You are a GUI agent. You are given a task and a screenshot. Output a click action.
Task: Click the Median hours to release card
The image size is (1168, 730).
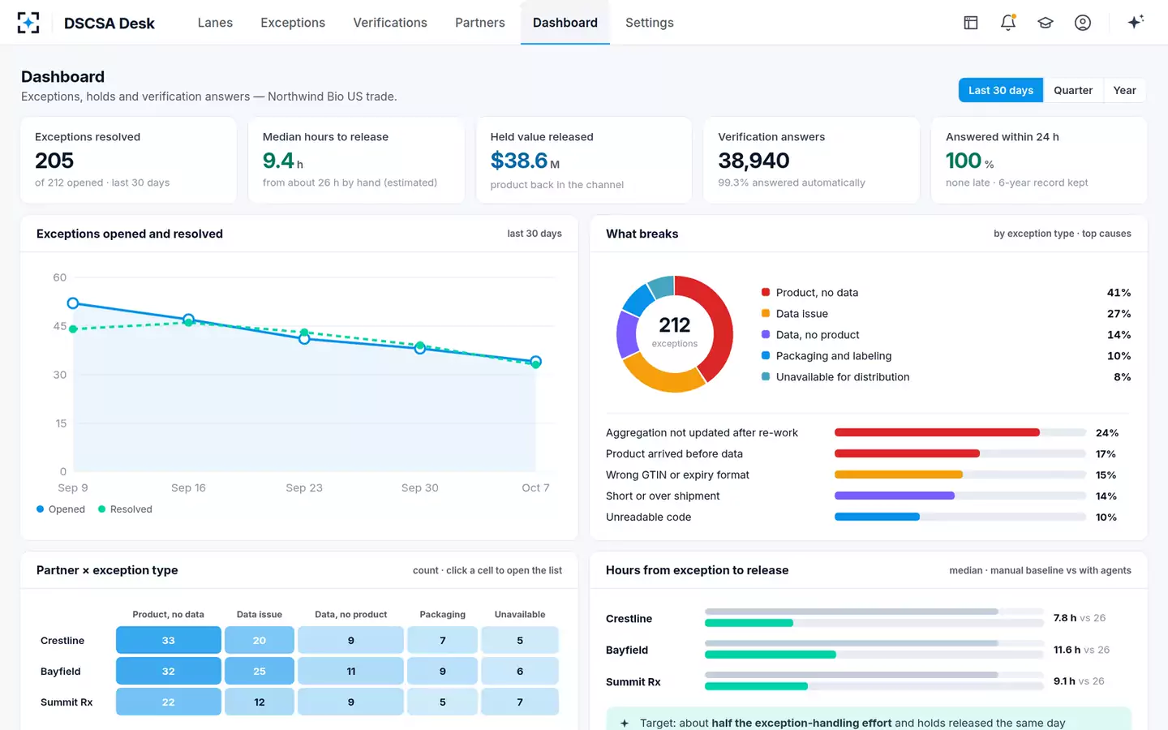[356, 160]
